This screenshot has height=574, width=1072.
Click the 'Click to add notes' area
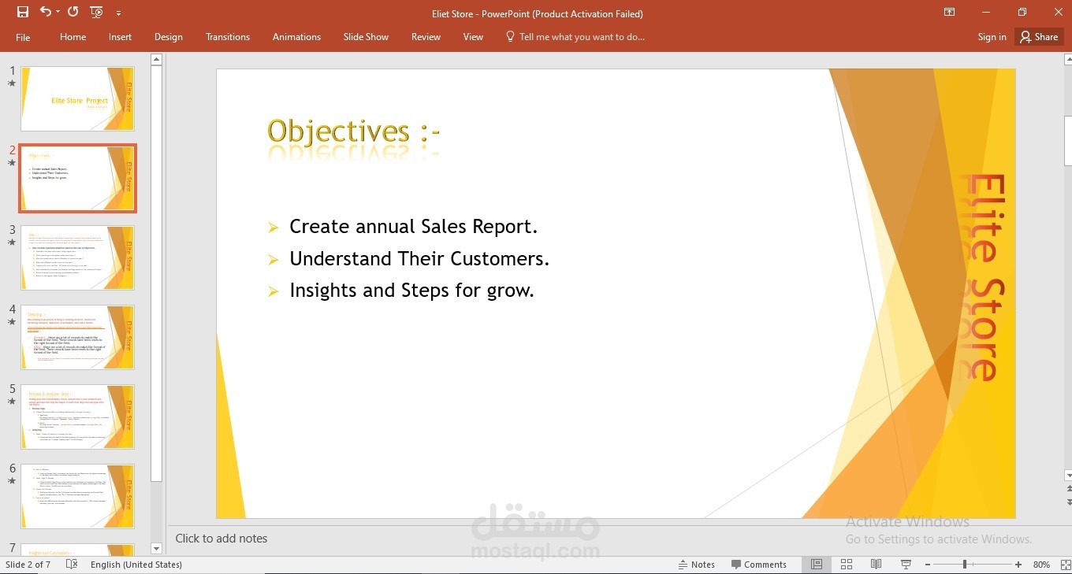221,539
